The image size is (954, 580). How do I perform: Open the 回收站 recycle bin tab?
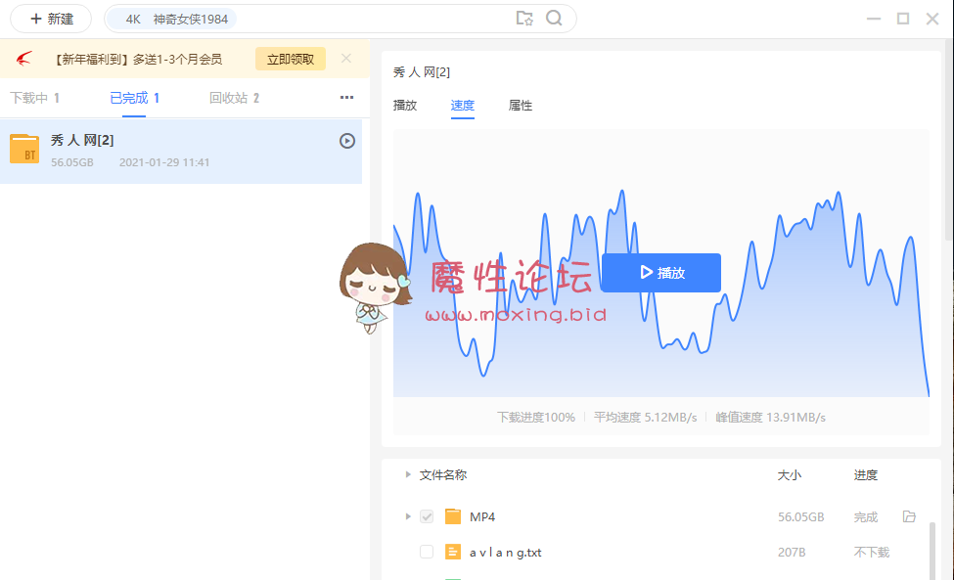(234, 98)
